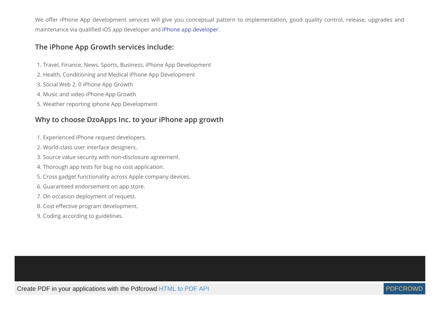Click the intro paragraph starting 'We offer iPhone App'
Image resolution: width=440 pixels, height=311 pixels.
tap(219, 24)
